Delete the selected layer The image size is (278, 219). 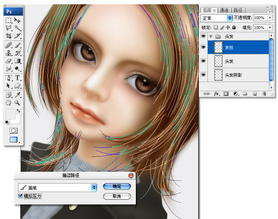point(264,94)
